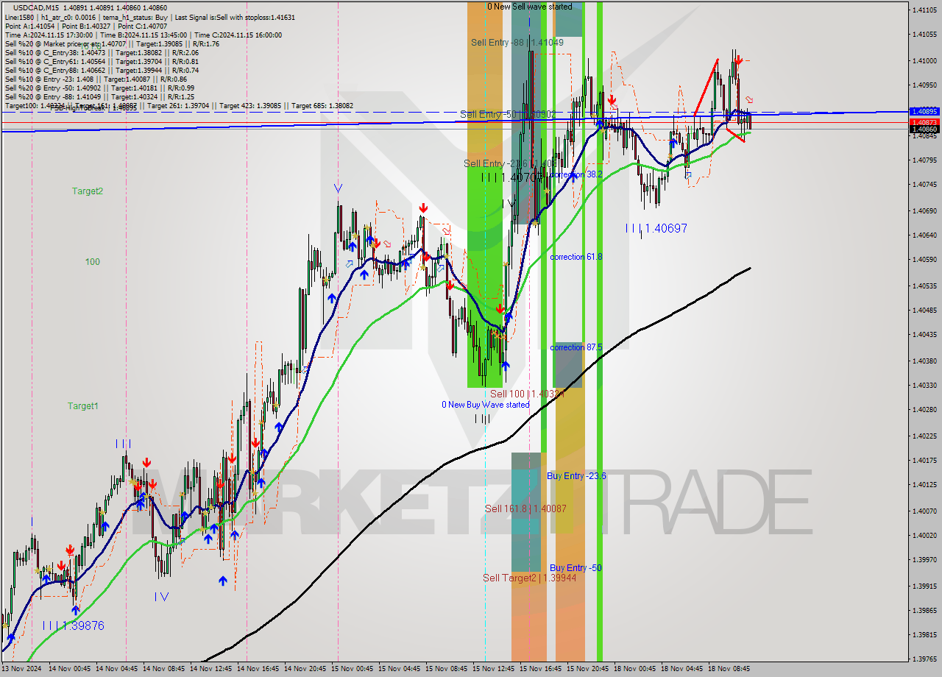The height and width of the screenshot is (677, 942).
Task: Click the '15 Nov 20:45' time label
Action: coord(587,669)
